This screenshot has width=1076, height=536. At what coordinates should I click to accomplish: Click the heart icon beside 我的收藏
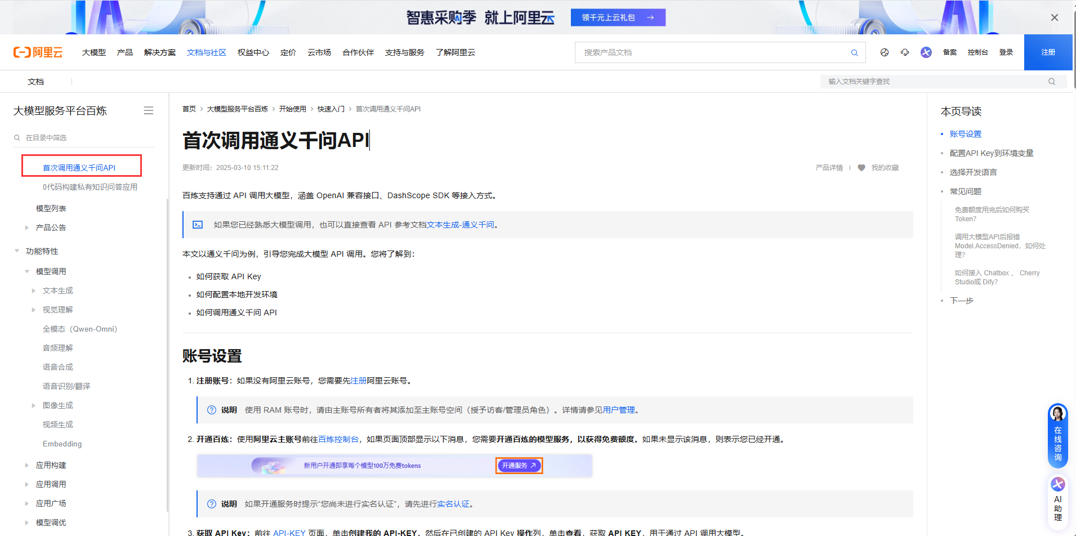[861, 168]
